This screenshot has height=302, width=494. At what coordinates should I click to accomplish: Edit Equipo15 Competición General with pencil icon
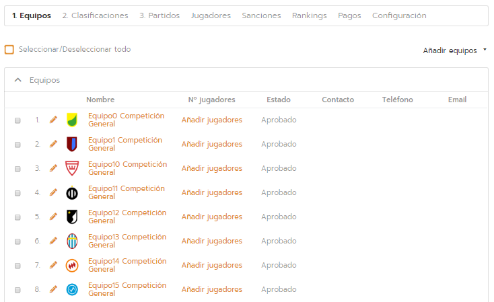tap(53, 289)
